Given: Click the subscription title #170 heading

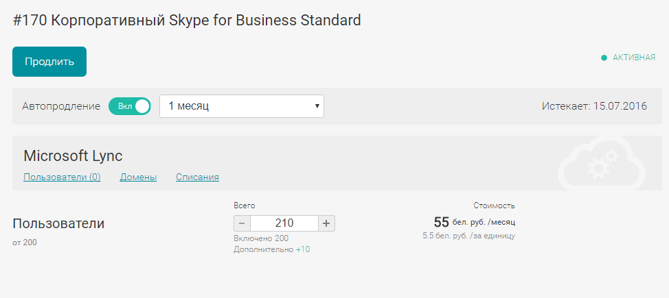Looking at the screenshot, I should coord(187,21).
